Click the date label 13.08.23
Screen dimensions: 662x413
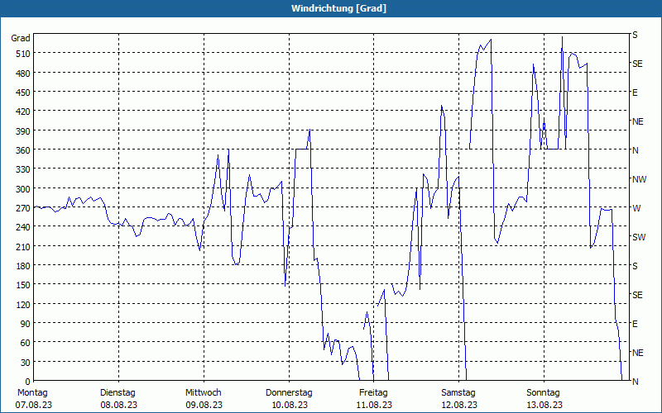click(x=544, y=405)
